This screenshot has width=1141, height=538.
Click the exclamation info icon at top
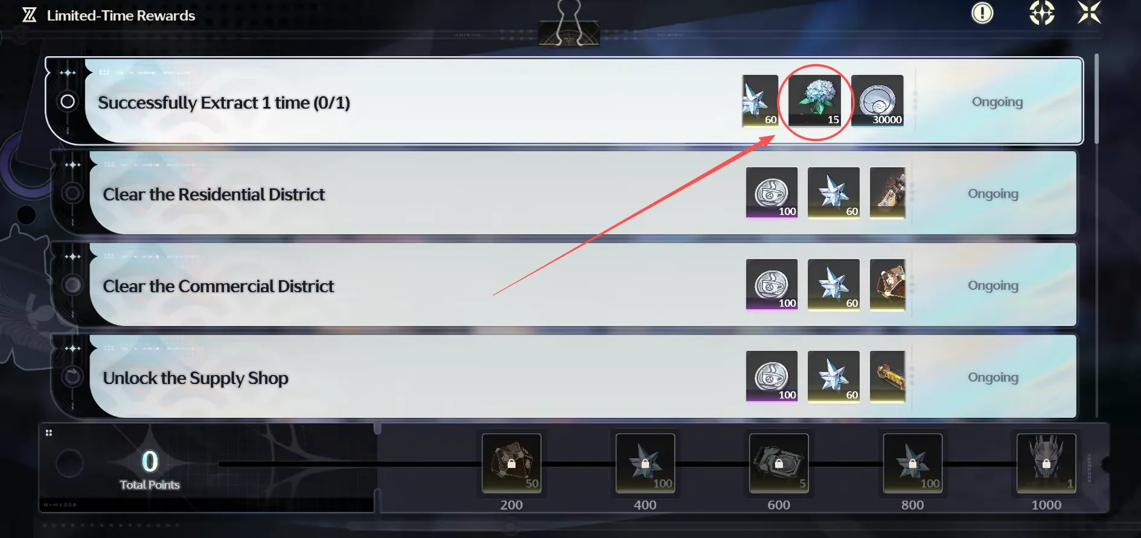pyautogui.click(x=982, y=13)
